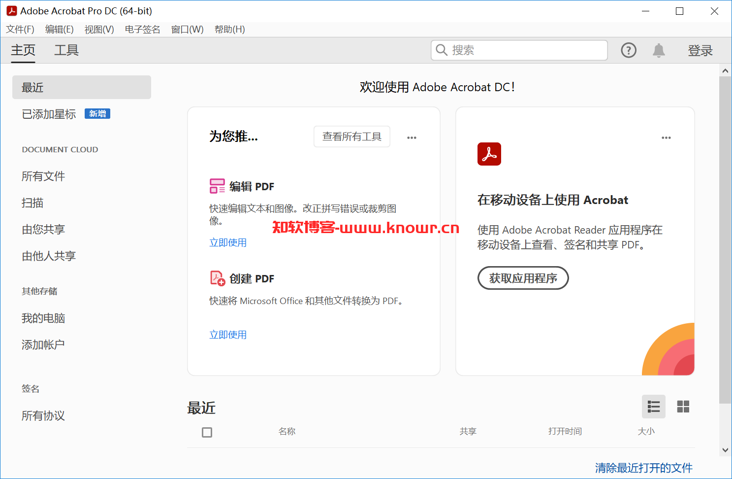Open the more options menu in recommended tools card
The image size is (732, 479).
pyautogui.click(x=412, y=137)
